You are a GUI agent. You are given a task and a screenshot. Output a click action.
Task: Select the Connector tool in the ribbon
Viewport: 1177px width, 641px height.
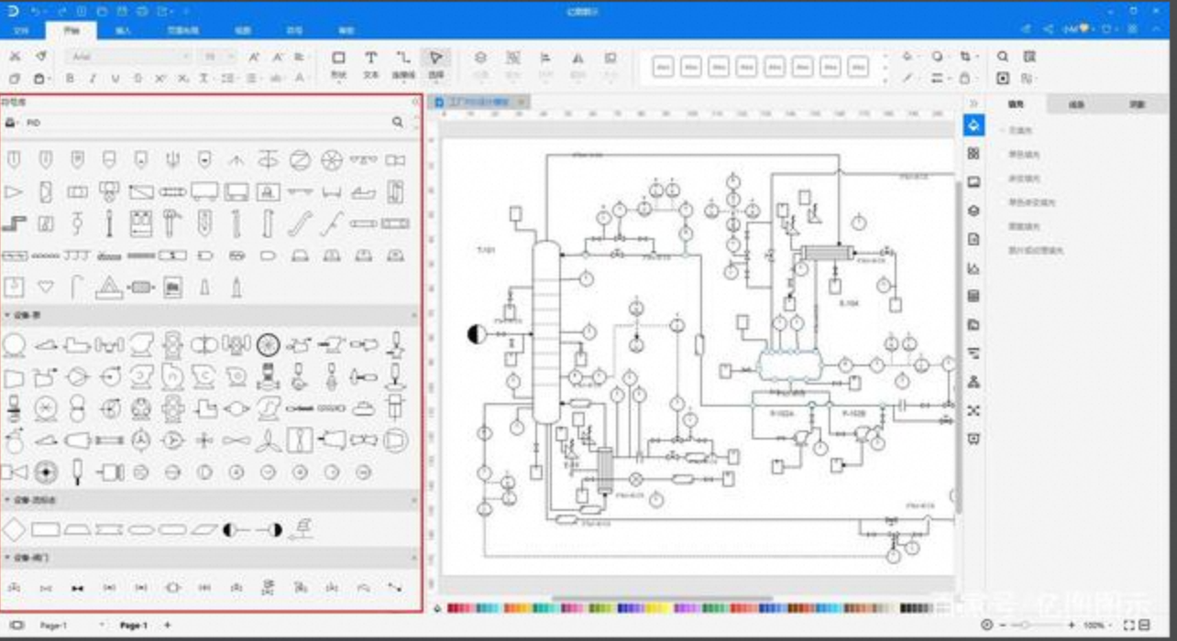coord(403,64)
